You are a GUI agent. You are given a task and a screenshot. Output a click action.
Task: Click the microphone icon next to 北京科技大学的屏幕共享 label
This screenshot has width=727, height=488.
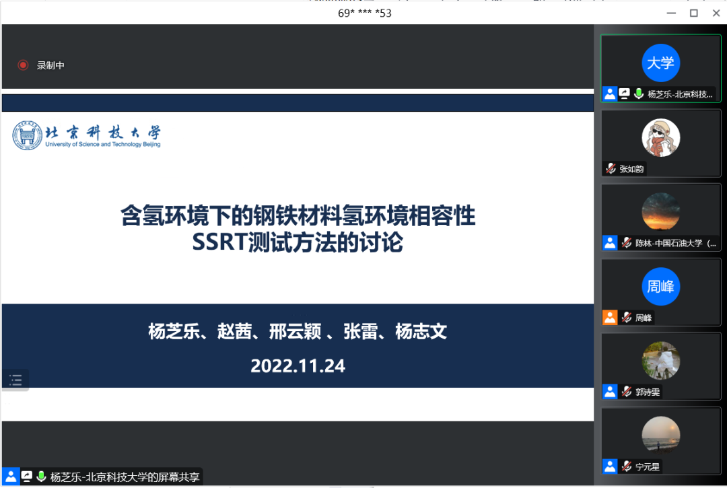41,476
